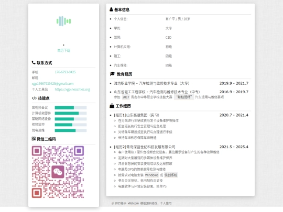The height and width of the screenshot is (212, 283).
Task: Click the 手机 contact label
Action: pos(35,72)
